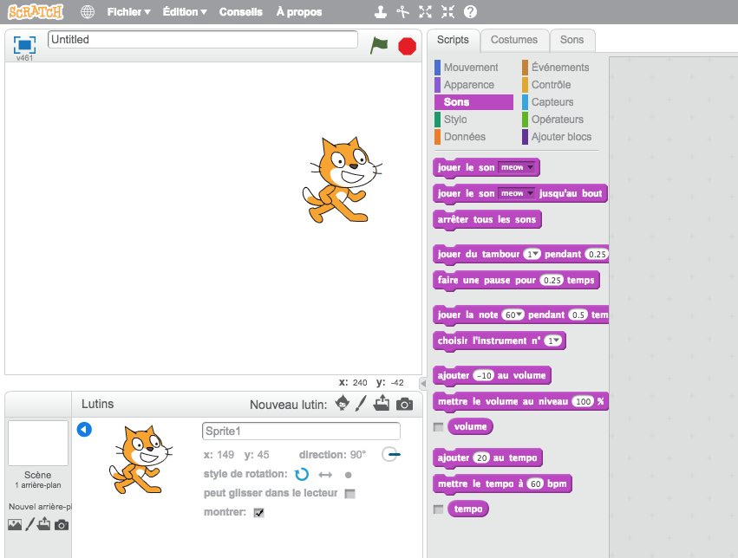Click the green flag to start
This screenshot has height=558, width=738.
(379, 46)
